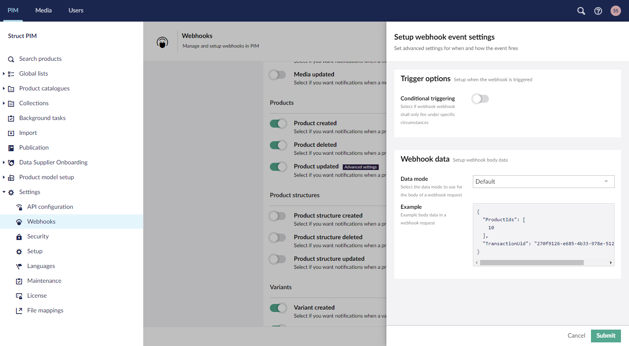This screenshot has width=629, height=346.
Task: Enable the Conditional triggering toggle
Action: [x=480, y=99]
